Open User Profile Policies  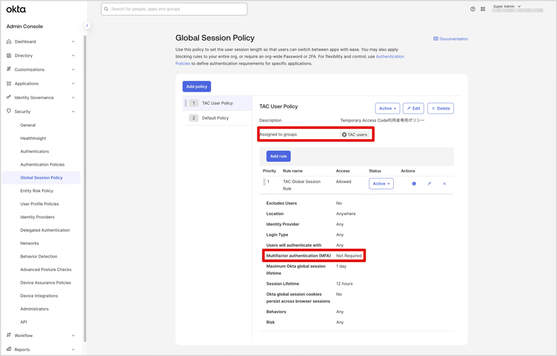point(40,204)
